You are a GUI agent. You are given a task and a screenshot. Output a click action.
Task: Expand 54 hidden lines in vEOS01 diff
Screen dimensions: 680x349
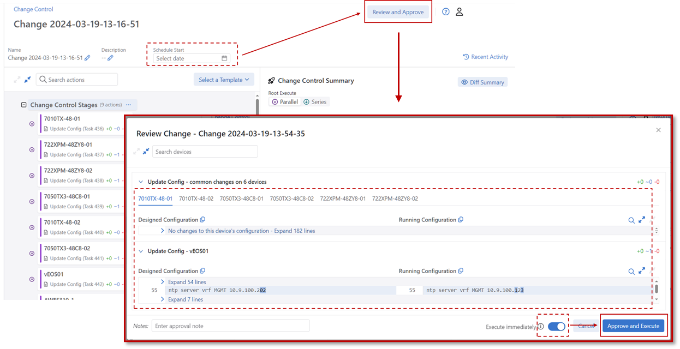click(187, 282)
